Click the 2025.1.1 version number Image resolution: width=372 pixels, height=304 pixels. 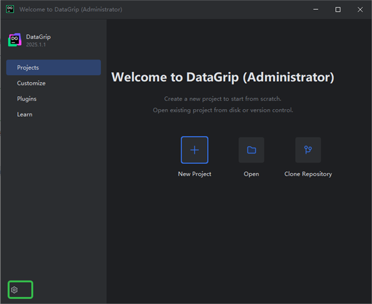(37, 45)
